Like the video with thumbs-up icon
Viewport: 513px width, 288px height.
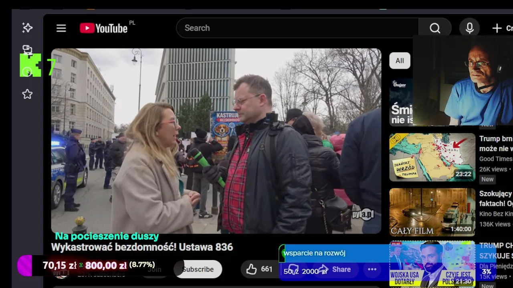(x=252, y=269)
